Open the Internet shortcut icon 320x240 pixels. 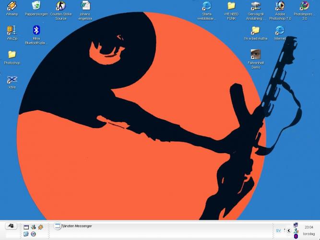[280, 30]
